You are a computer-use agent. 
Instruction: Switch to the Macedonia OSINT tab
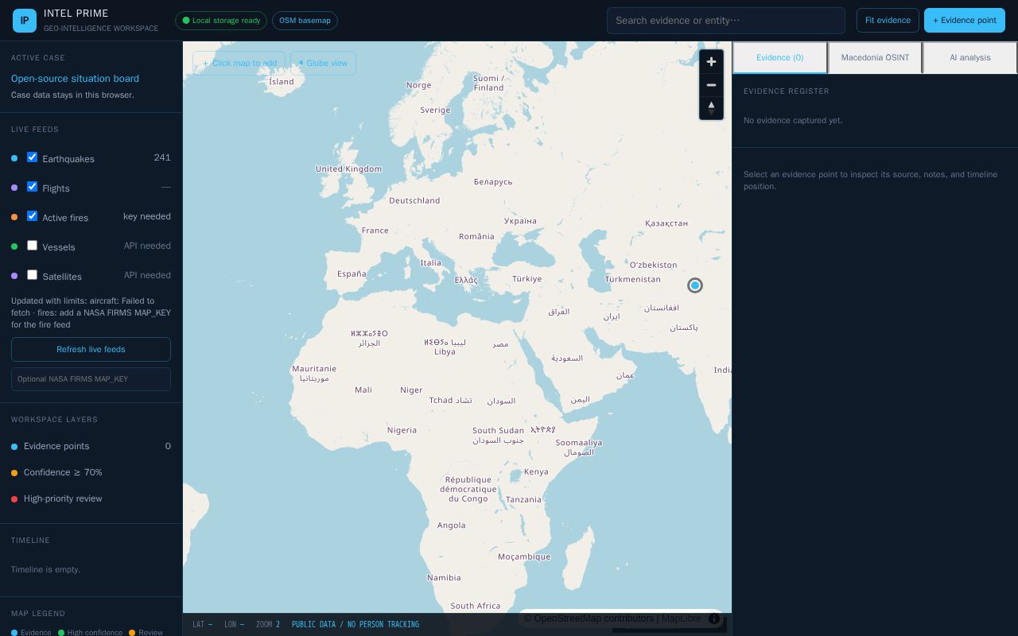pos(875,58)
